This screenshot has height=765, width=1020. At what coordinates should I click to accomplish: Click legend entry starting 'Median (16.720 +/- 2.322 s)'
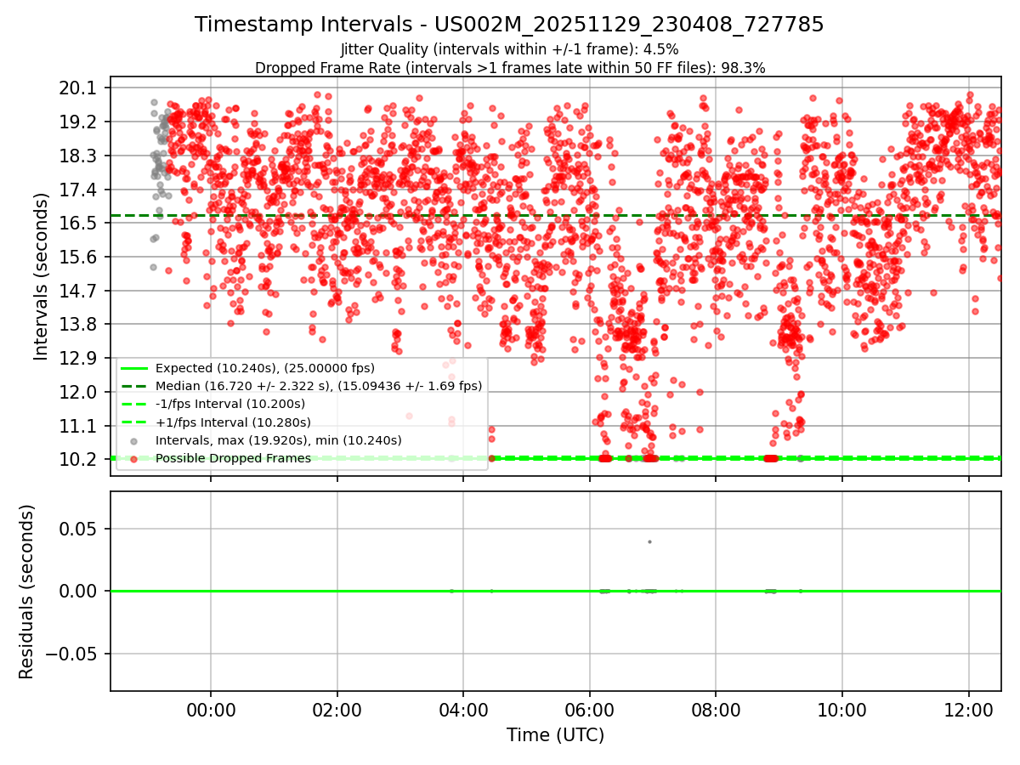tap(319, 386)
